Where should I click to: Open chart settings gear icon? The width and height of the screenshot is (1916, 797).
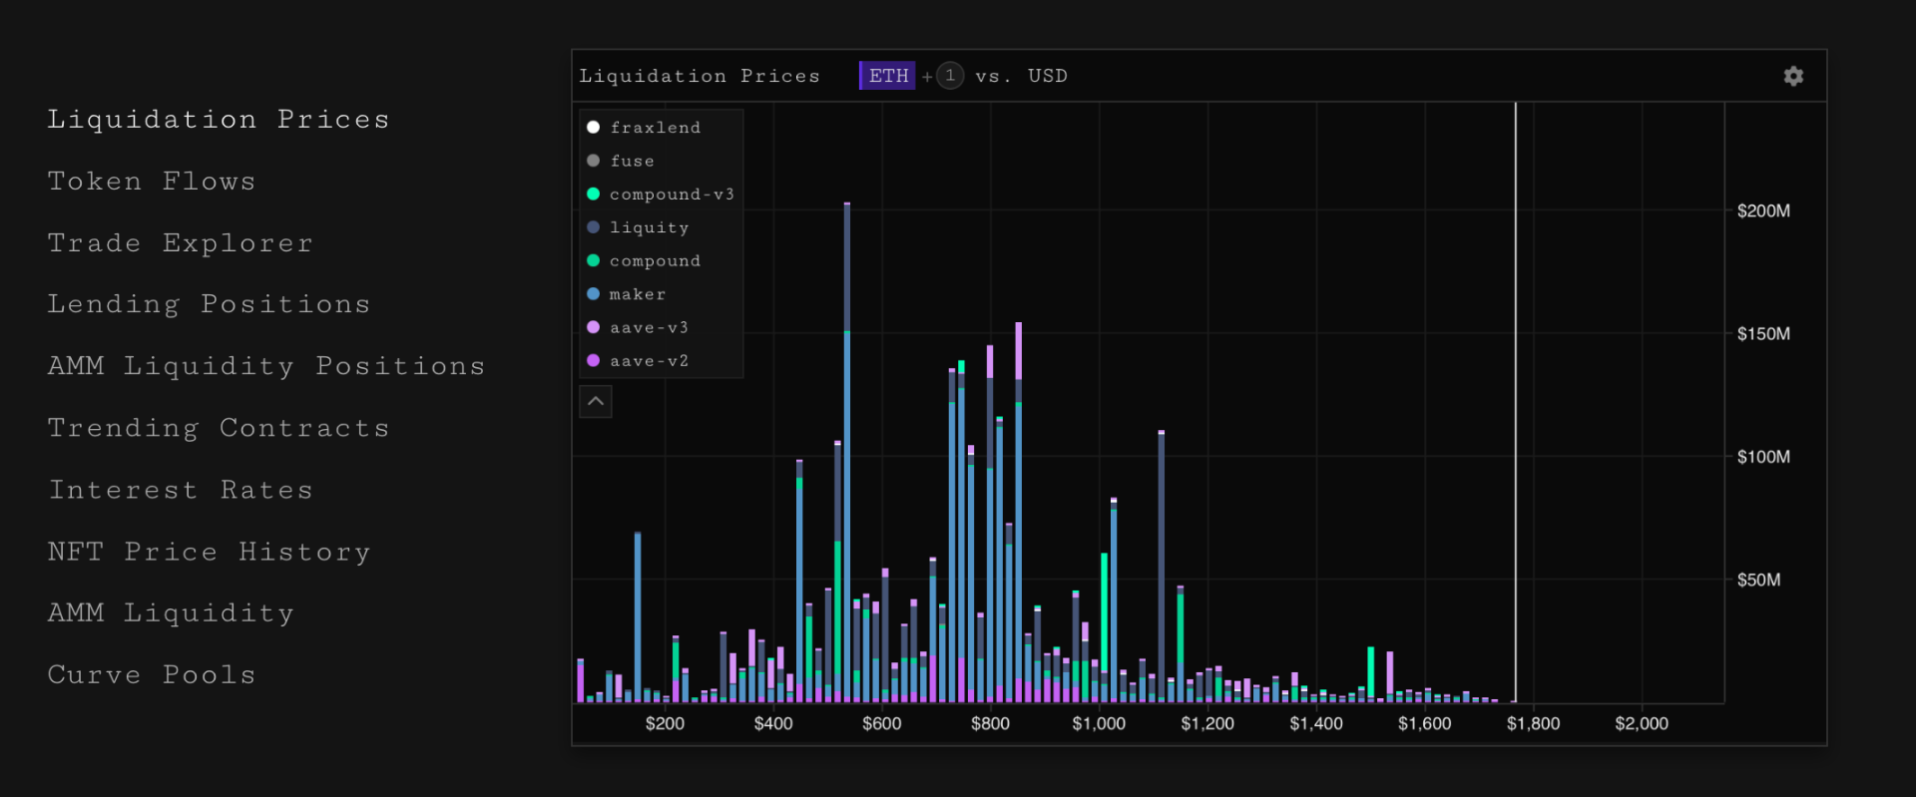tap(1793, 76)
